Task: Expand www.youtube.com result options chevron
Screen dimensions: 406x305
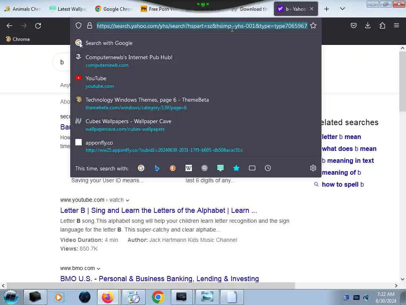Action: click(x=127, y=200)
